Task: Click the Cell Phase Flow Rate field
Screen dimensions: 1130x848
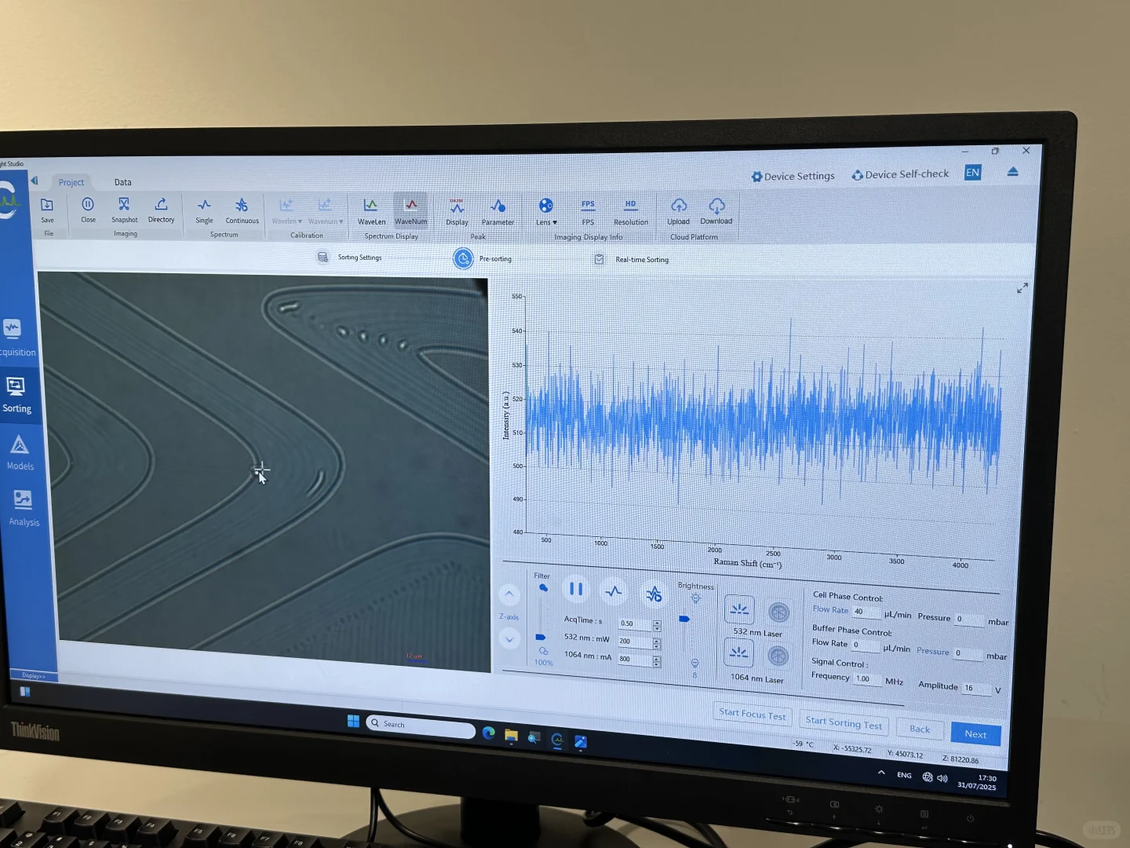Action: click(x=866, y=612)
